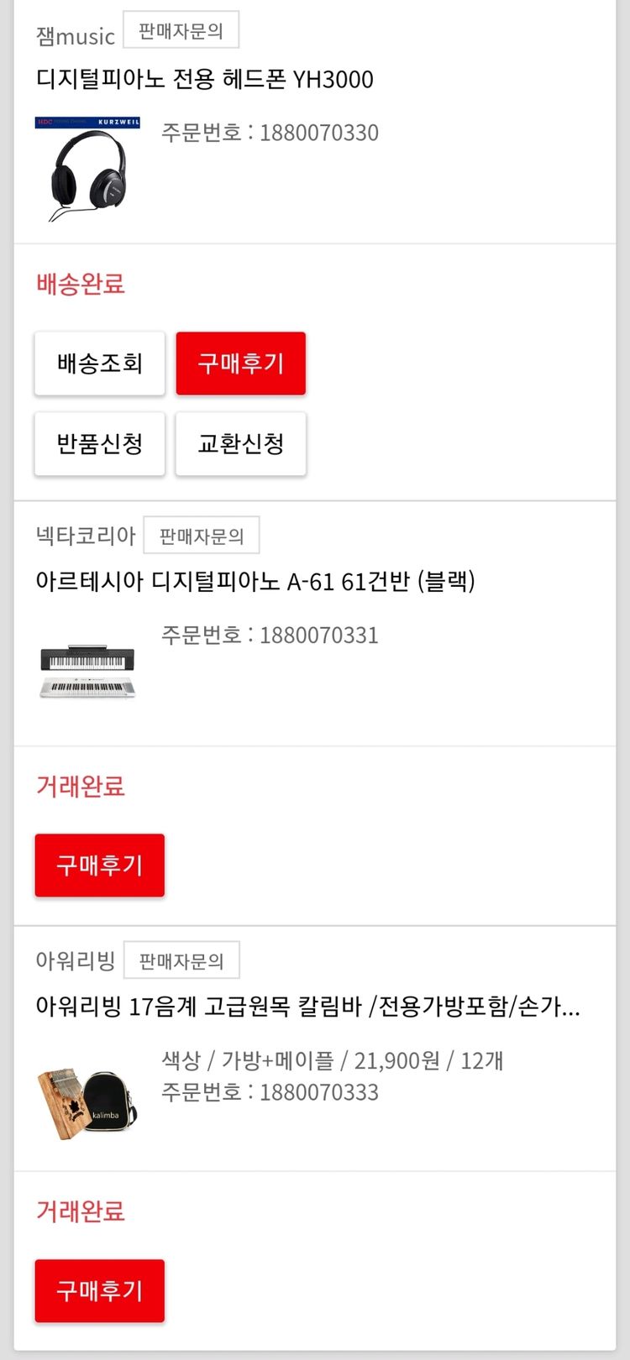Click the Kurzweil headphone product thumbnail
Viewport: 630px width, 1360px height.
point(87,169)
